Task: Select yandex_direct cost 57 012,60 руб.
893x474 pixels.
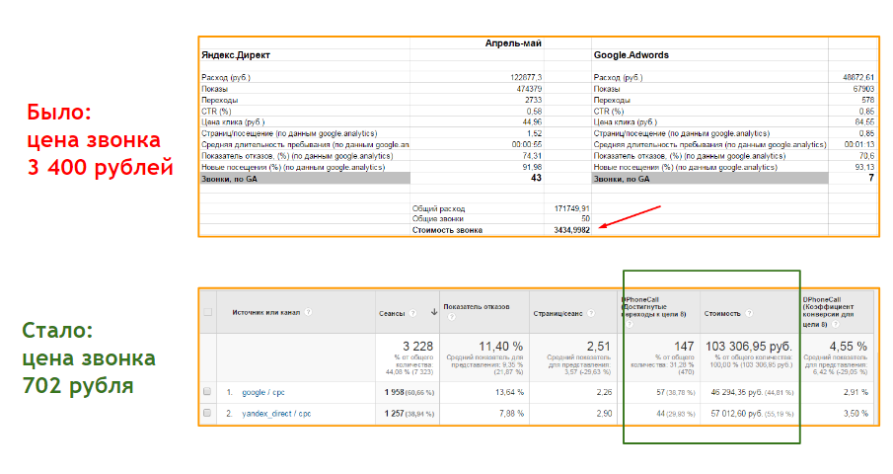Action: pos(737,414)
